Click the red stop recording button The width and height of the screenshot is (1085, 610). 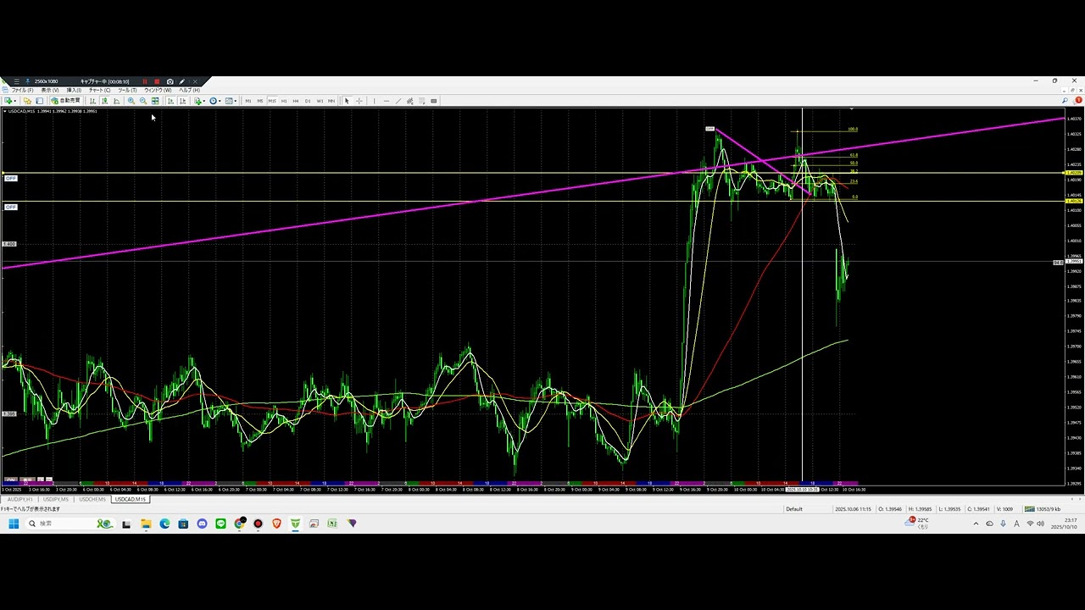pyautogui.click(x=157, y=81)
